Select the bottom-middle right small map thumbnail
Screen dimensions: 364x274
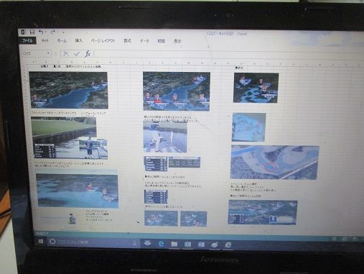coord(194,219)
